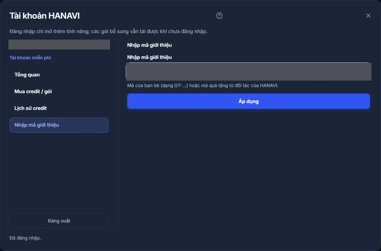Click the vertical divider beside the sidebar
This screenshot has height=251, width=381.
pyautogui.click(x=118, y=135)
